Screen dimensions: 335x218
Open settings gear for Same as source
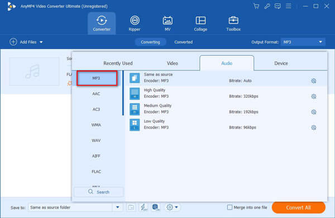tap(313, 81)
